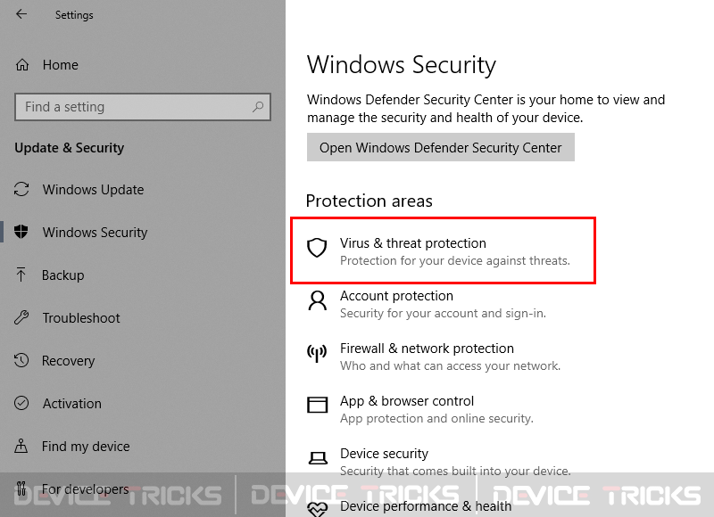Click the Recovery clock icon
The image size is (714, 517).
(x=21, y=360)
